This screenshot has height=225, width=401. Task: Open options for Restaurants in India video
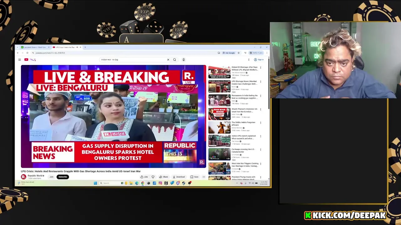pyautogui.click(x=261, y=96)
